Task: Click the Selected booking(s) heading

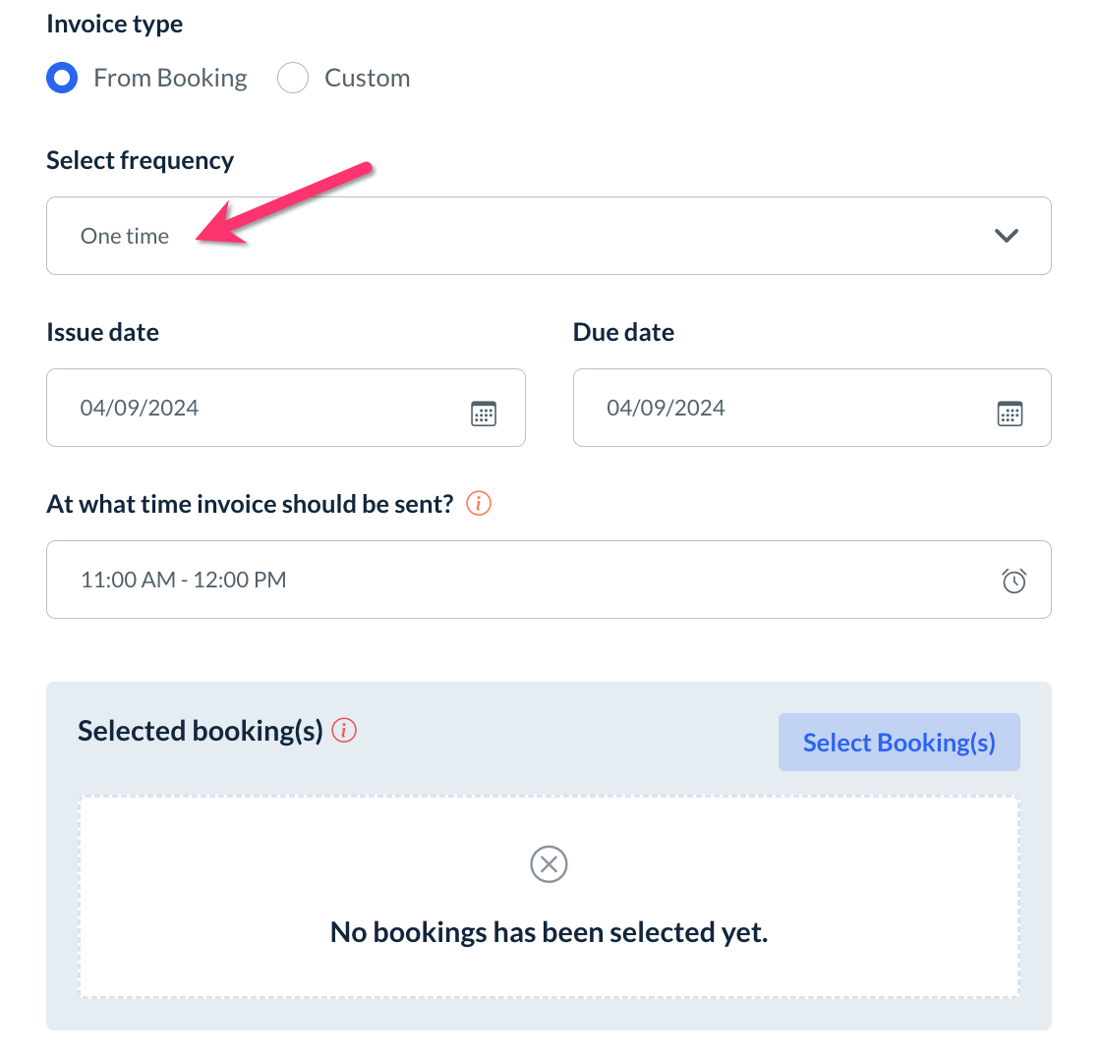Action: [201, 731]
